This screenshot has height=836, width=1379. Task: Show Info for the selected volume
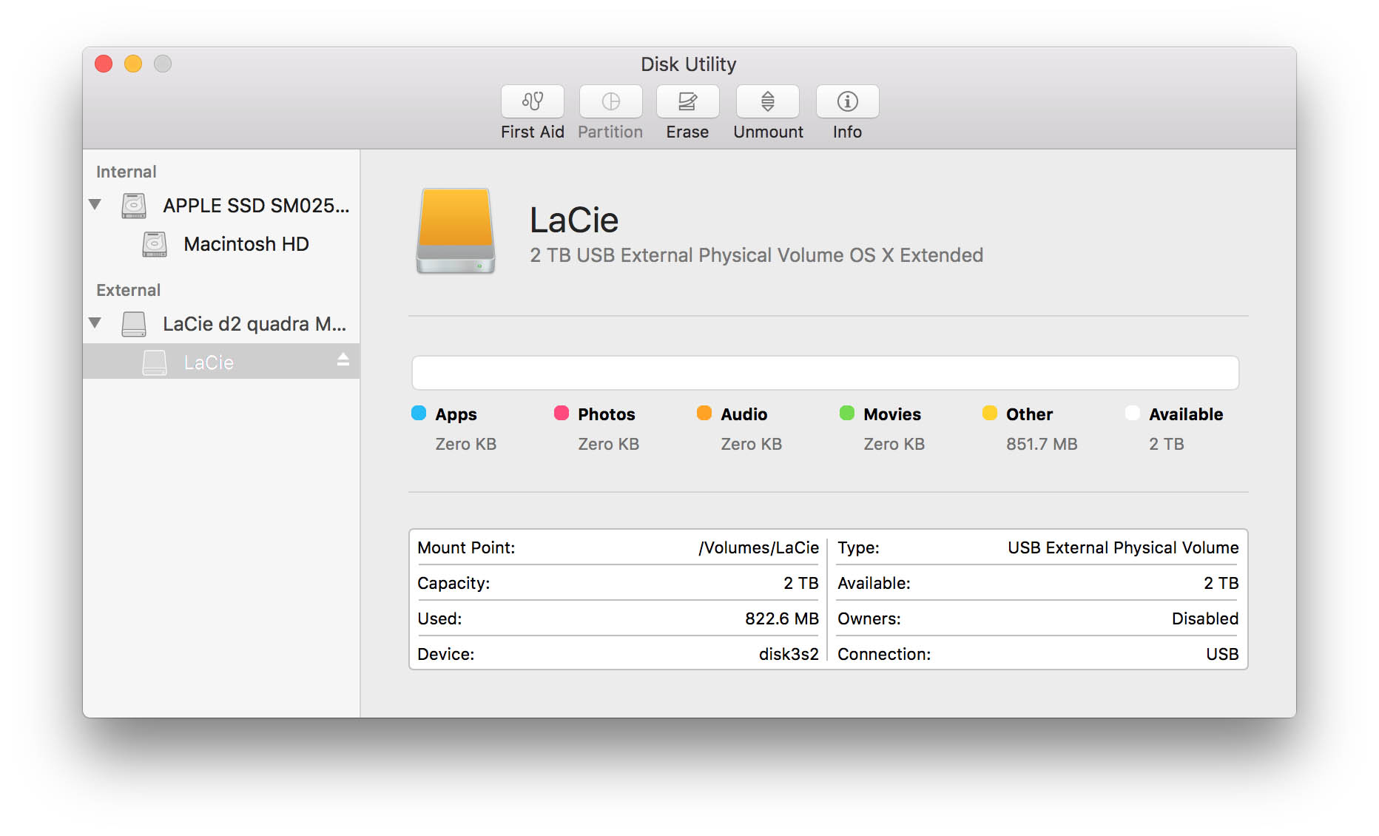coord(847,101)
